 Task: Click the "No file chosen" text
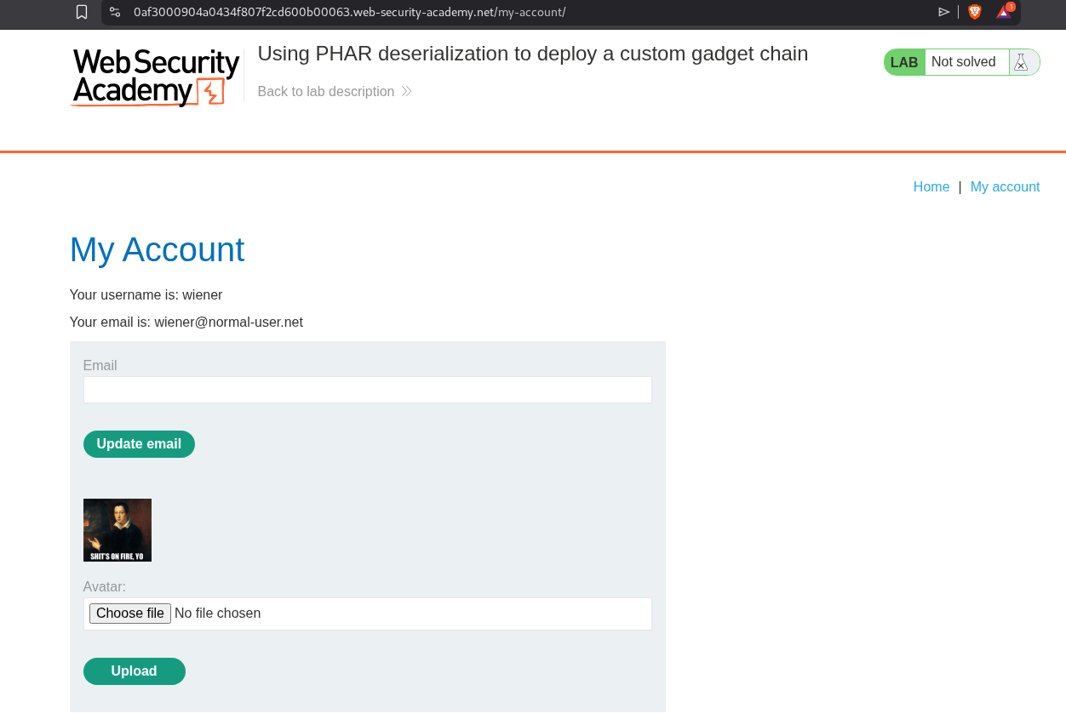[217, 614]
